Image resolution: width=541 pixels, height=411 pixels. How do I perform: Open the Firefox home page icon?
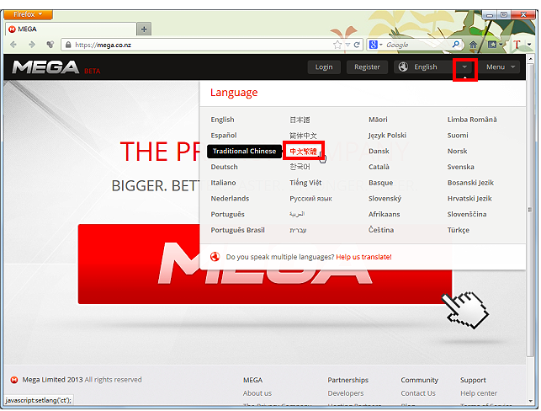(474, 45)
